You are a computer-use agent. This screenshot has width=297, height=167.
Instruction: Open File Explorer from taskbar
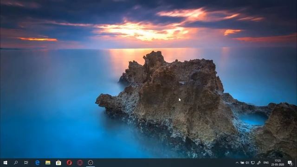pos(48,163)
